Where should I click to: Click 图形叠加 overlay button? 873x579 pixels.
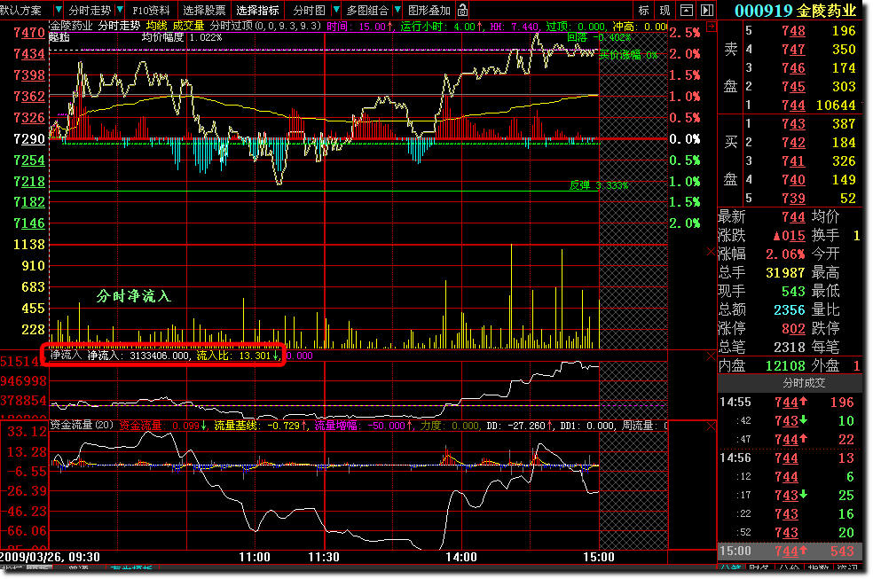point(429,10)
